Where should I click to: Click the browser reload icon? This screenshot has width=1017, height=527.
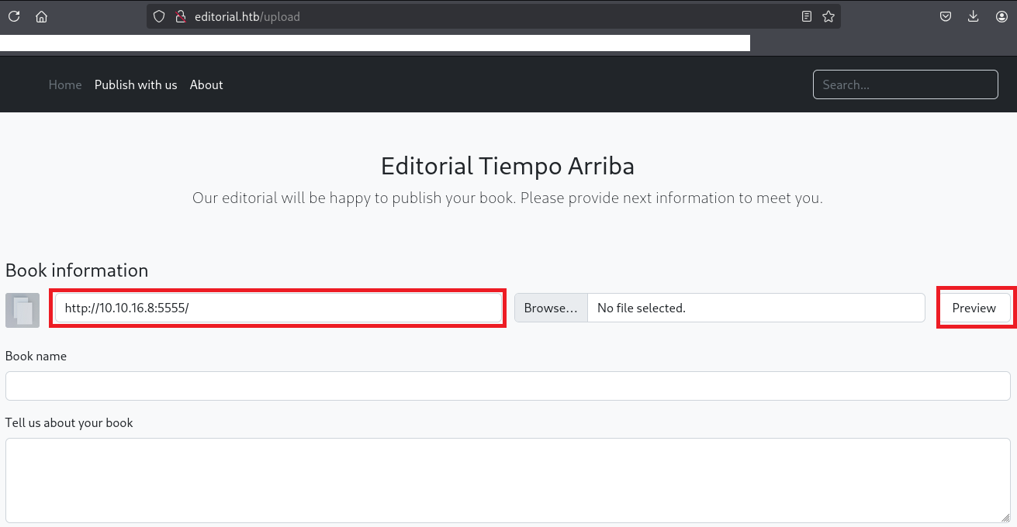point(14,16)
